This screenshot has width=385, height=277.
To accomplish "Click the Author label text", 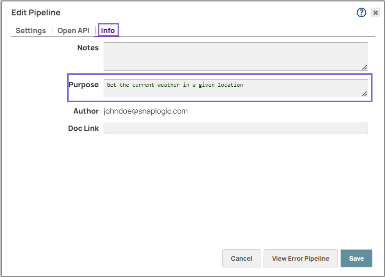I will [85, 111].
